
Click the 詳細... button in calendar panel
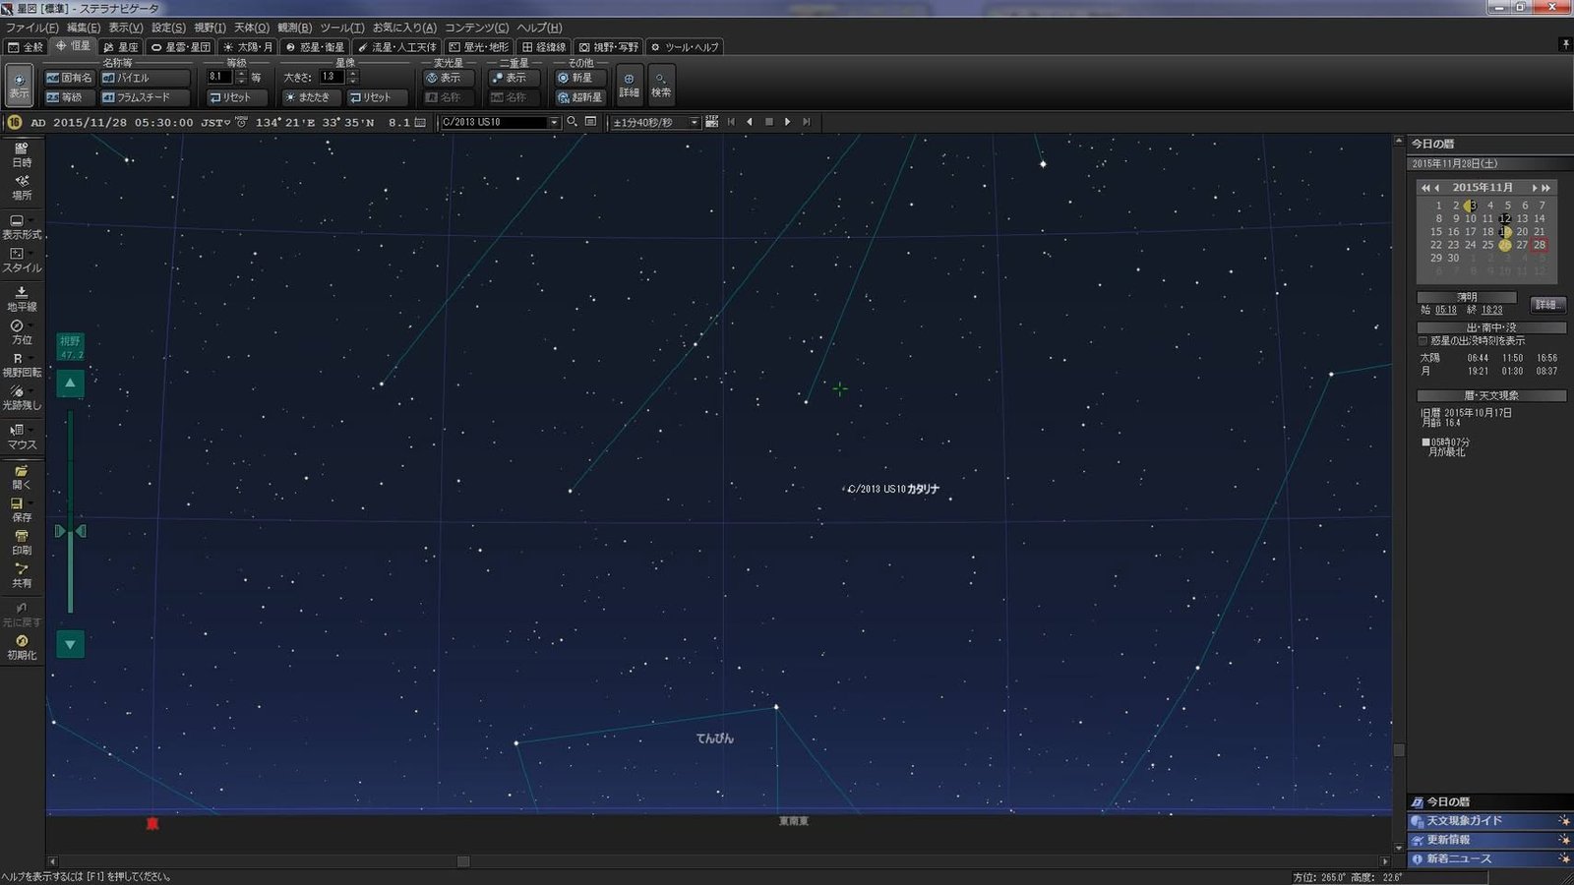click(1546, 305)
